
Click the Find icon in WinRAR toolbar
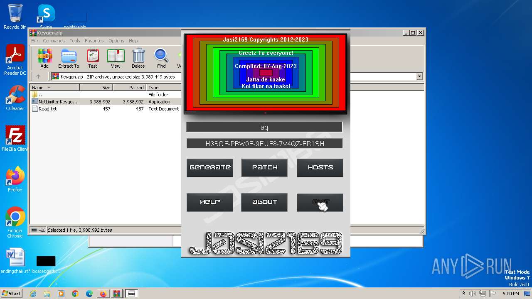(161, 59)
